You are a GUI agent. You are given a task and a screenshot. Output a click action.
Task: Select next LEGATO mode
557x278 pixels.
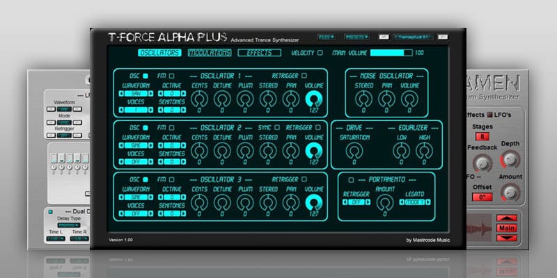coord(428,202)
